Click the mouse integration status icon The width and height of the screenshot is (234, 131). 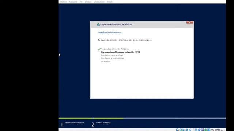pos(205,130)
